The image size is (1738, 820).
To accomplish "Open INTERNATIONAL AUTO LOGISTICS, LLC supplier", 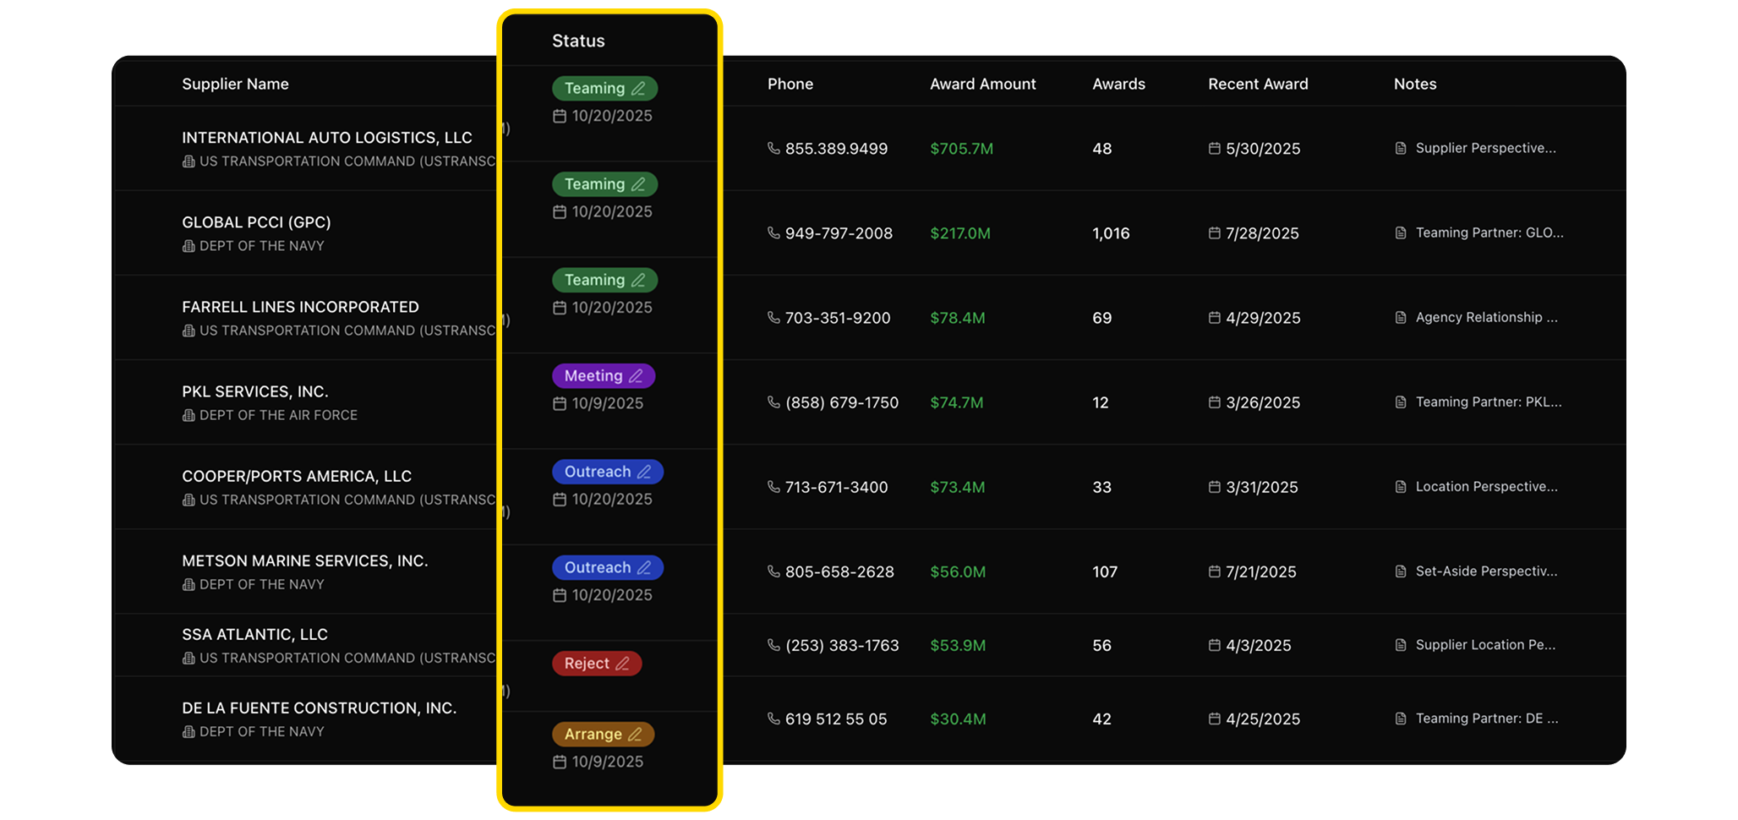I will pyautogui.click(x=327, y=138).
